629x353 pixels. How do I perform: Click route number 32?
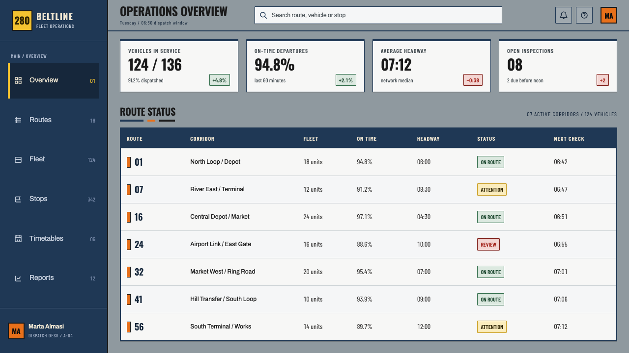pyautogui.click(x=139, y=272)
